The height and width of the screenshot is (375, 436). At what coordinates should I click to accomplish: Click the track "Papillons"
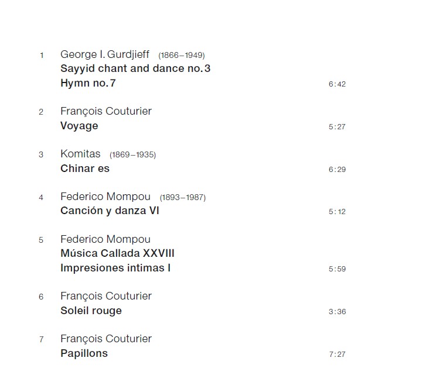[x=84, y=353]
